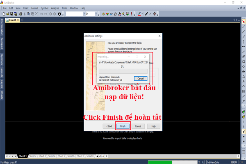Open the drawing color dropdown arrow
Image resolution: width=246 pixels, height=164 pixels.
[x=142, y=14]
